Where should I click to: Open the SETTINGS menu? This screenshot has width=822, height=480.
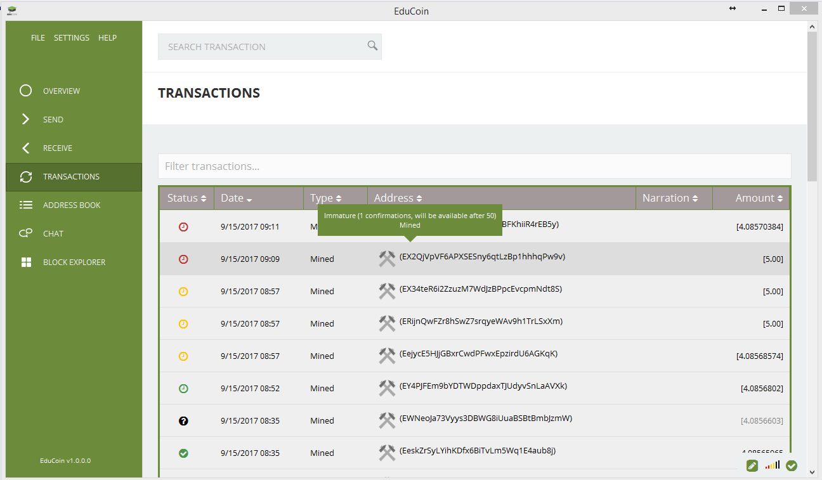tap(72, 37)
